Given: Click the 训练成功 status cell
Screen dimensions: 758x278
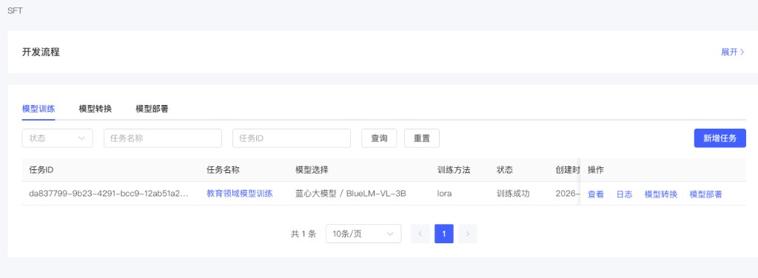Looking at the screenshot, I should 513,194.
